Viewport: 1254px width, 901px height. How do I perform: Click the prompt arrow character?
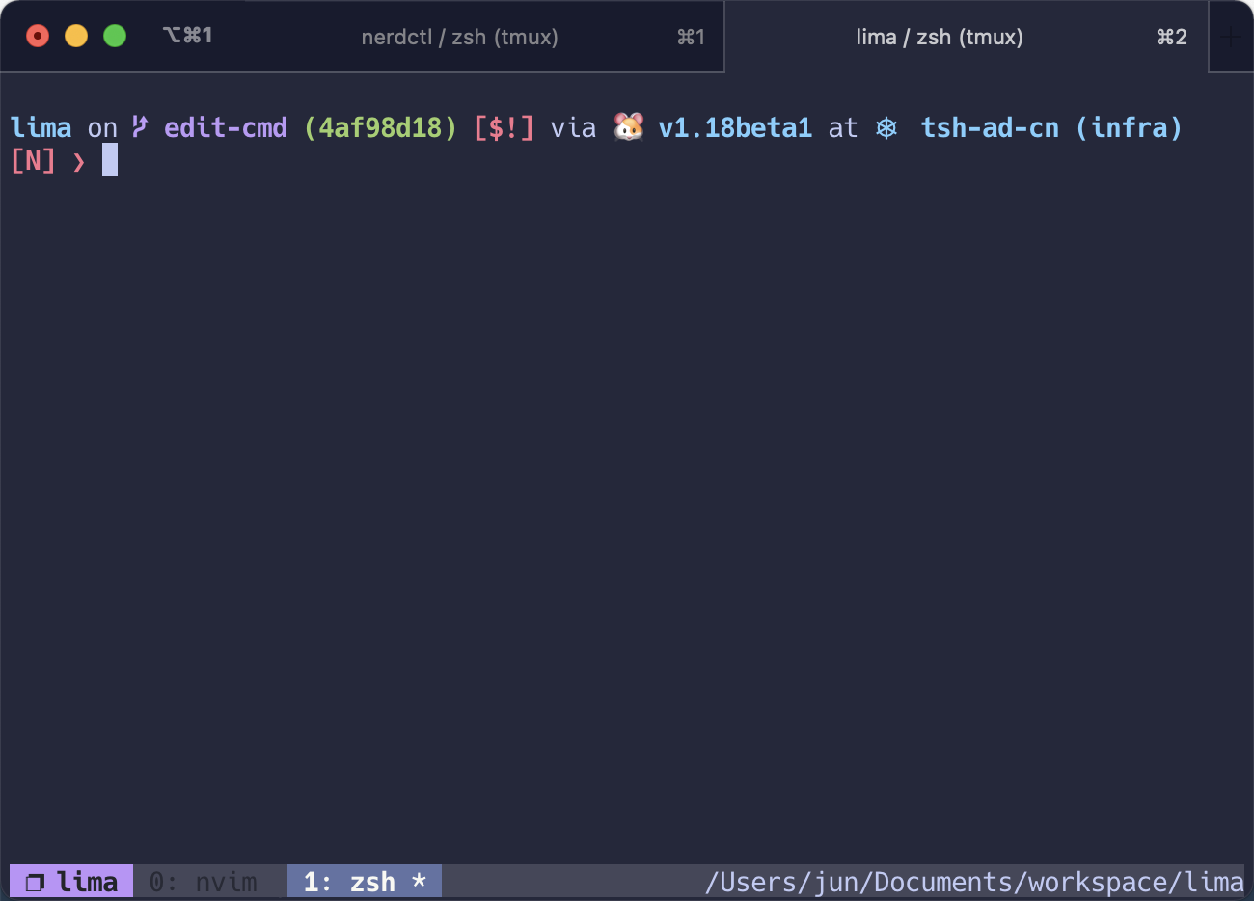[x=79, y=162]
